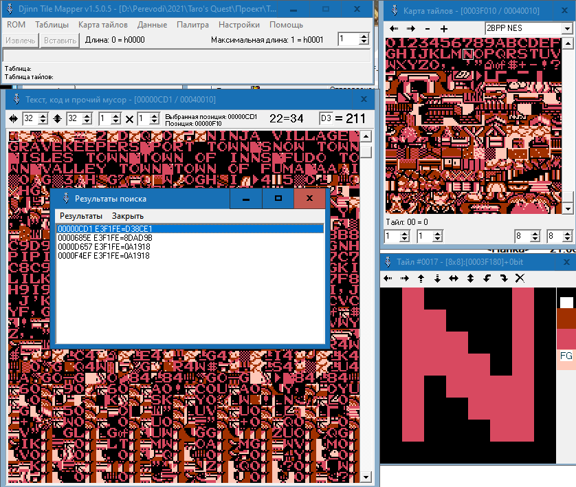Click Закрыть in search results window
Image resolution: width=576 pixels, height=487 pixels.
click(x=127, y=216)
